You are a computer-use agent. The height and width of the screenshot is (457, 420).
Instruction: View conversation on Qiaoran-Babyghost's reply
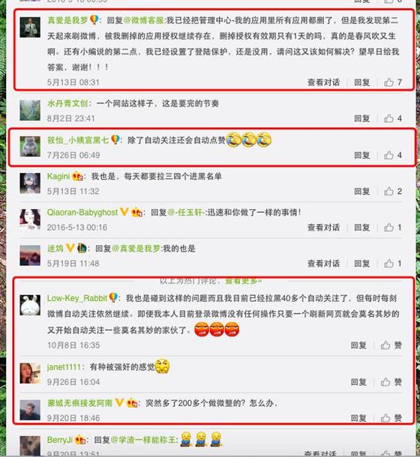point(323,227)
